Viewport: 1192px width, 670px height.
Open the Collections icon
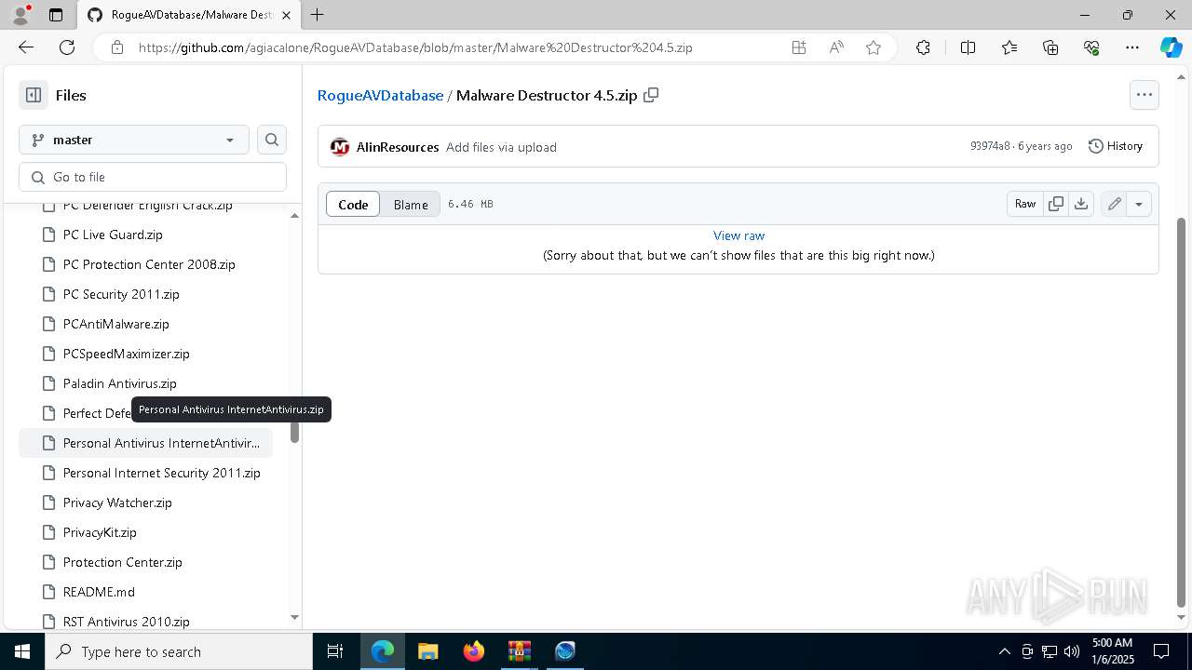1050,47
